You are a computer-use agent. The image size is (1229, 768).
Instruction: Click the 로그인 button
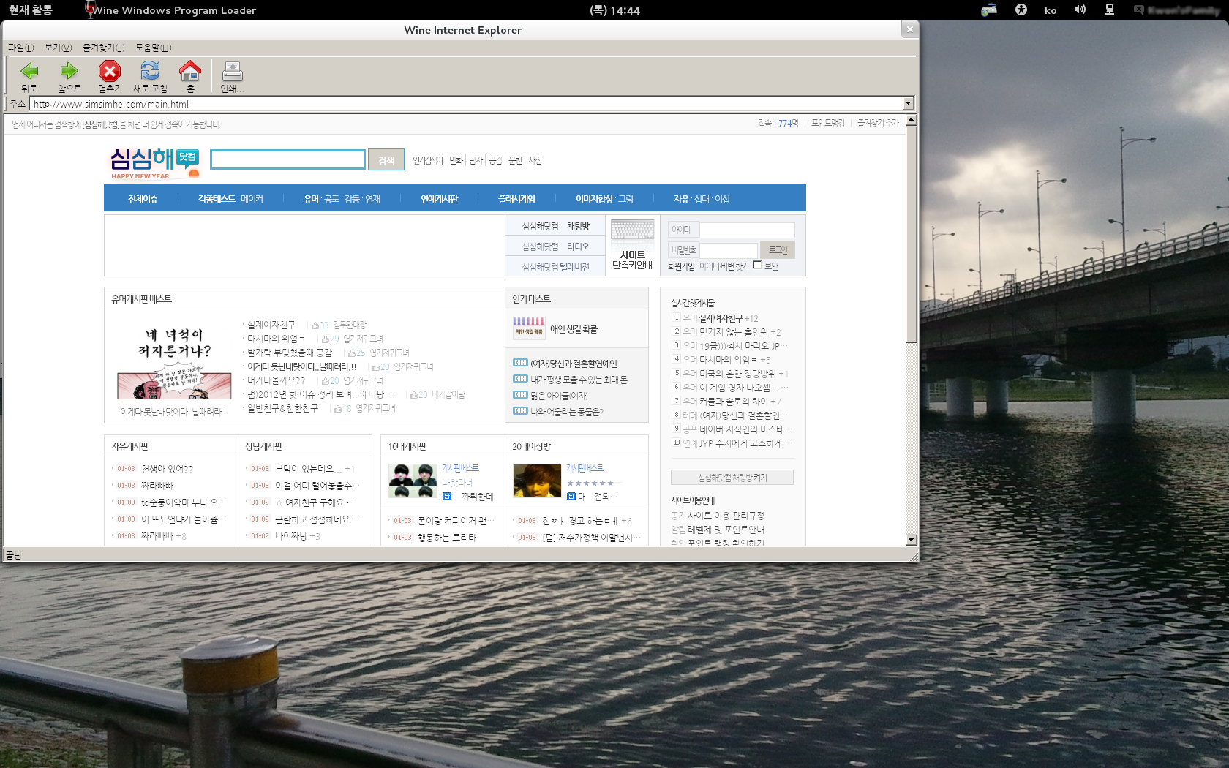(778, 250)
